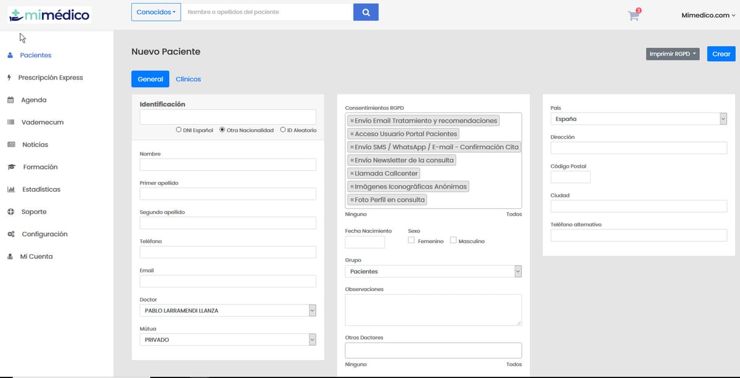This screenshot has height=378, width=740.
Task: Switch to the Clínicos tab
Action: coord(188,79)
